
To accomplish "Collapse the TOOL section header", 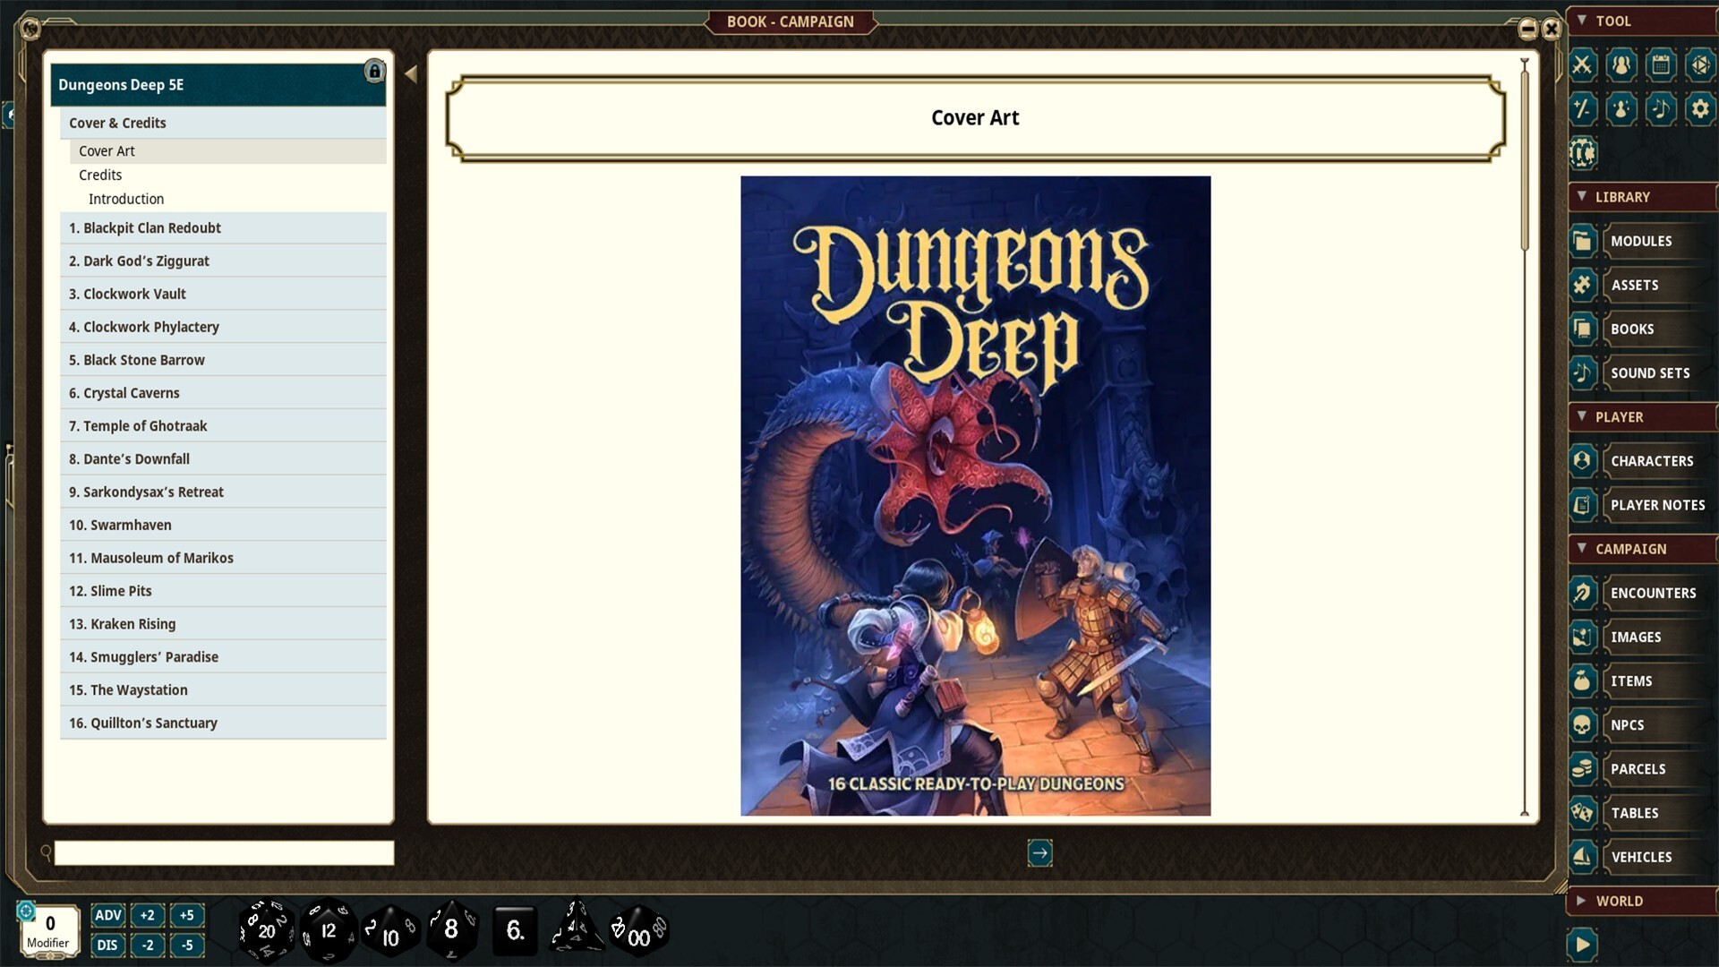I will coord(1612,21).
